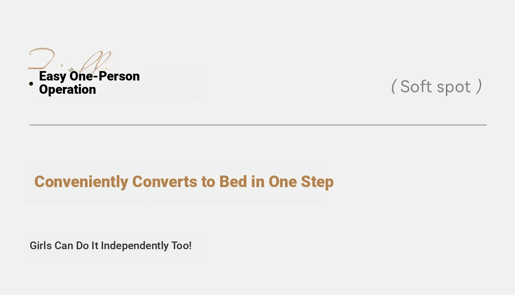
Task: Click the horizontal divider line
Action: 258,125
